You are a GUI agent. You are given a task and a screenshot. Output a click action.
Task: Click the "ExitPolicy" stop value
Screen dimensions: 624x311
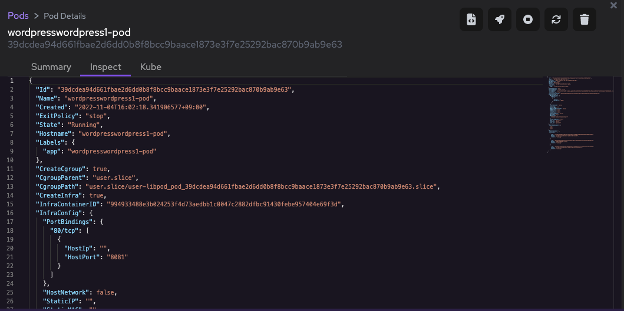[x=96, y=116]
